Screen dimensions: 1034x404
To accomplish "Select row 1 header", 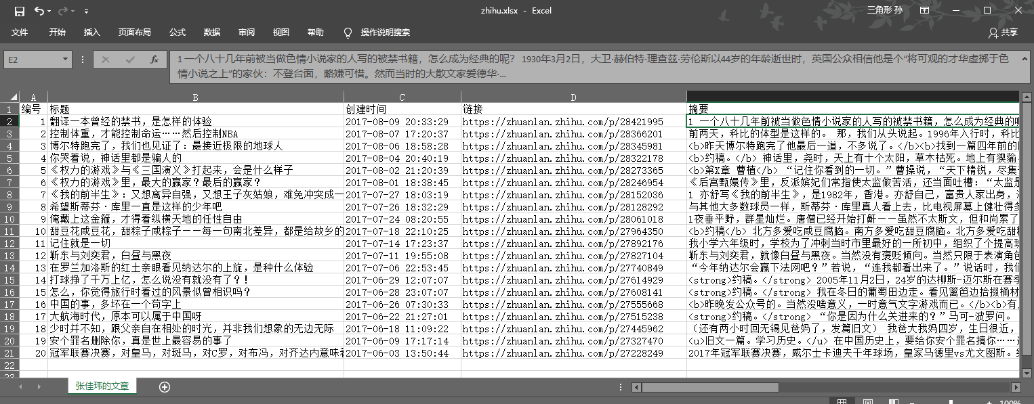I will [x=9, y=109].
